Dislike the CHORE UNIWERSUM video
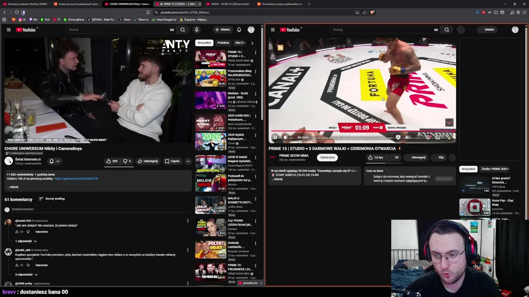The image size is (529, 297). [x=127, y=161]
